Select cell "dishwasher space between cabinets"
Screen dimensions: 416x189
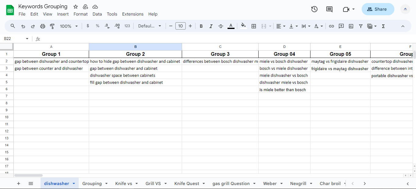pos(135,76)
